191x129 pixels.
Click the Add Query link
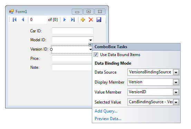click(106, 111)
